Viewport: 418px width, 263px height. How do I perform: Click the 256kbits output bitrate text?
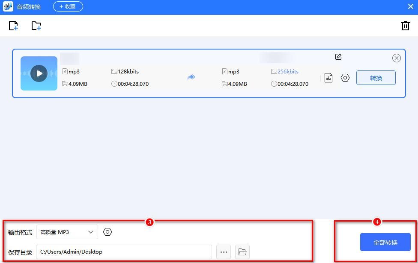(x=288, y=71)
